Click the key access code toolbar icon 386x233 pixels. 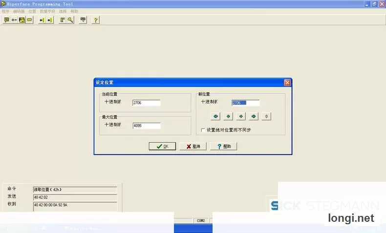pyautogui.click(x=70, y=20)
